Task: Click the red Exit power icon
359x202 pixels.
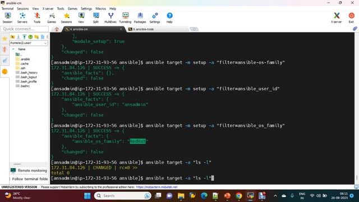Action: pos(351,17)
